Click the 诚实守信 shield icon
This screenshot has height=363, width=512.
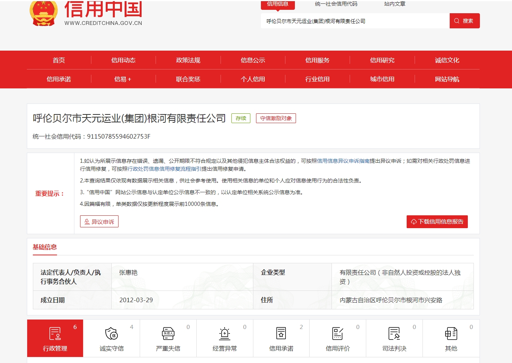click(111, 334)
